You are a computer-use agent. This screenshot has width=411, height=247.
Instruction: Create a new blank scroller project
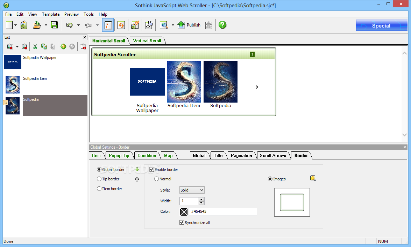pos(9,25)
